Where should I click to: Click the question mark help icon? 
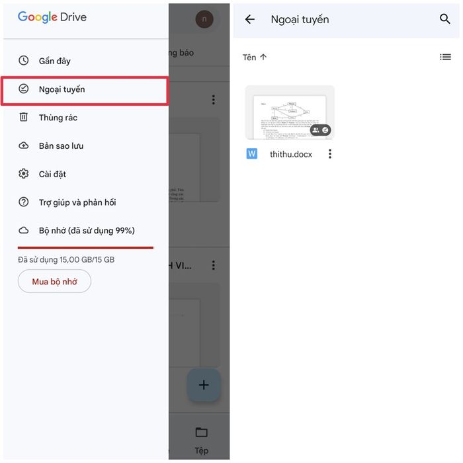pyautogui.click(x=24, y=202)
